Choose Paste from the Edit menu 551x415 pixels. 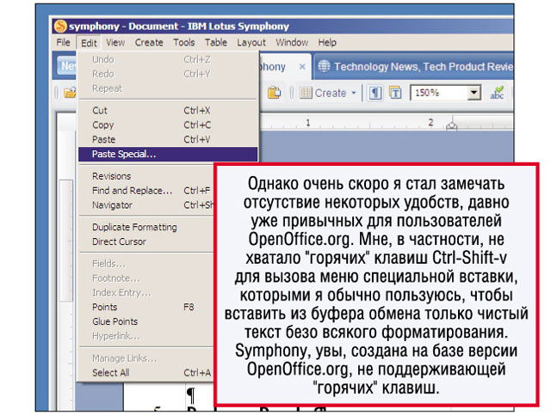tap(168, 139)
